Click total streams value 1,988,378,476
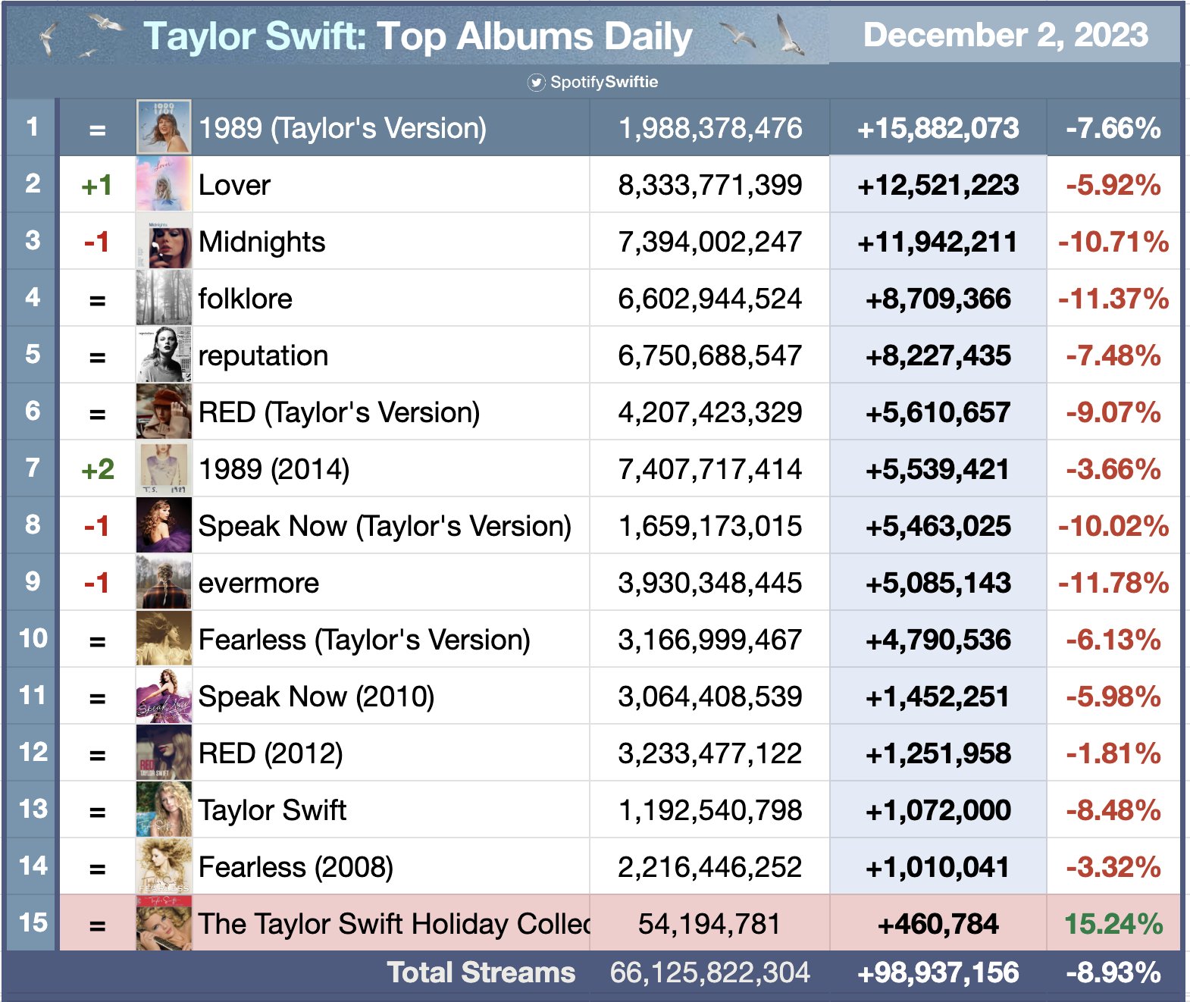The width and height of the screenshot is (1190, 1002). [710, 128]
